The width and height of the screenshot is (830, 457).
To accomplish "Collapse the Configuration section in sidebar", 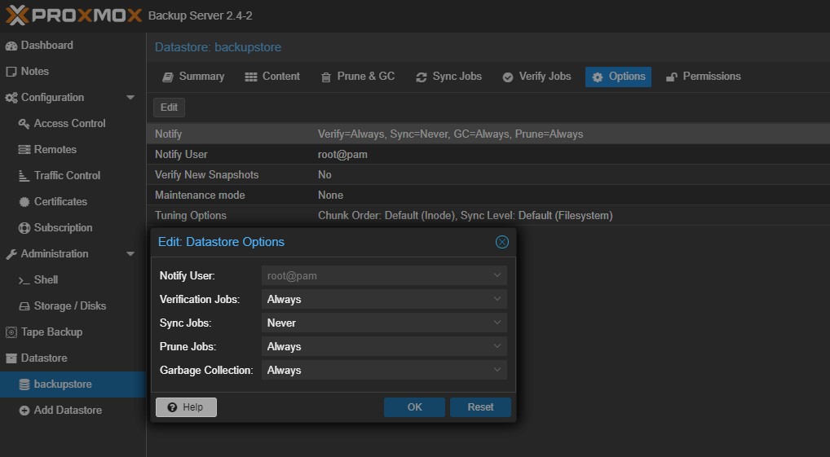I will coord(130,98).
